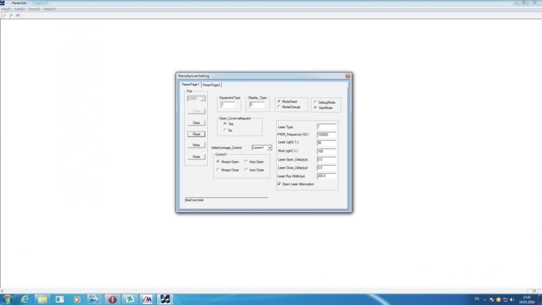Choose No for Open_Cover safeguard

click(x=224, y=130)
